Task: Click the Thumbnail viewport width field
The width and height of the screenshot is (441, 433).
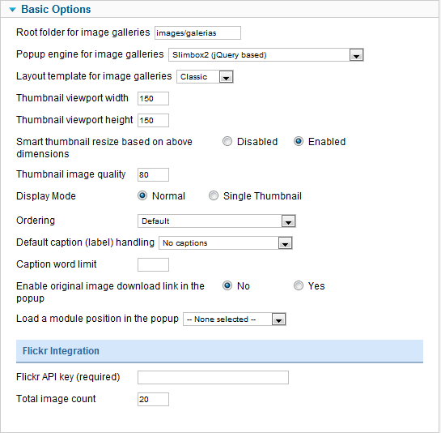Action: click(x=153, y=98)
